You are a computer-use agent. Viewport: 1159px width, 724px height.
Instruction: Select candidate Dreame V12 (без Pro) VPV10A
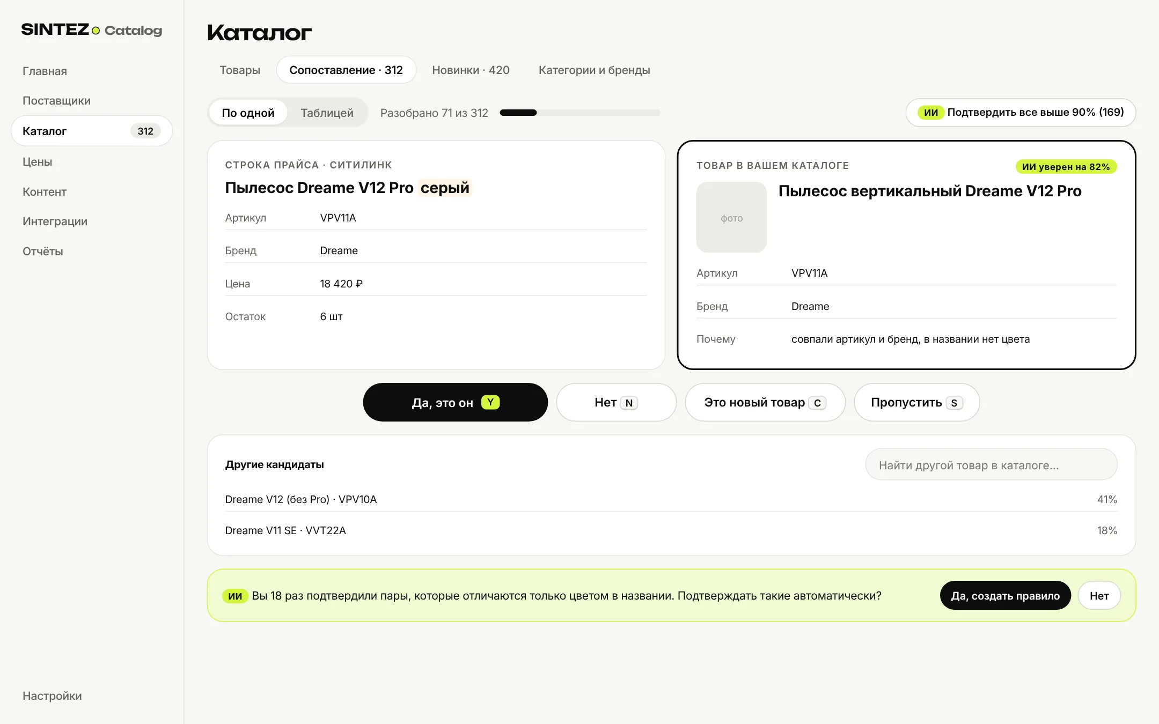671,499
